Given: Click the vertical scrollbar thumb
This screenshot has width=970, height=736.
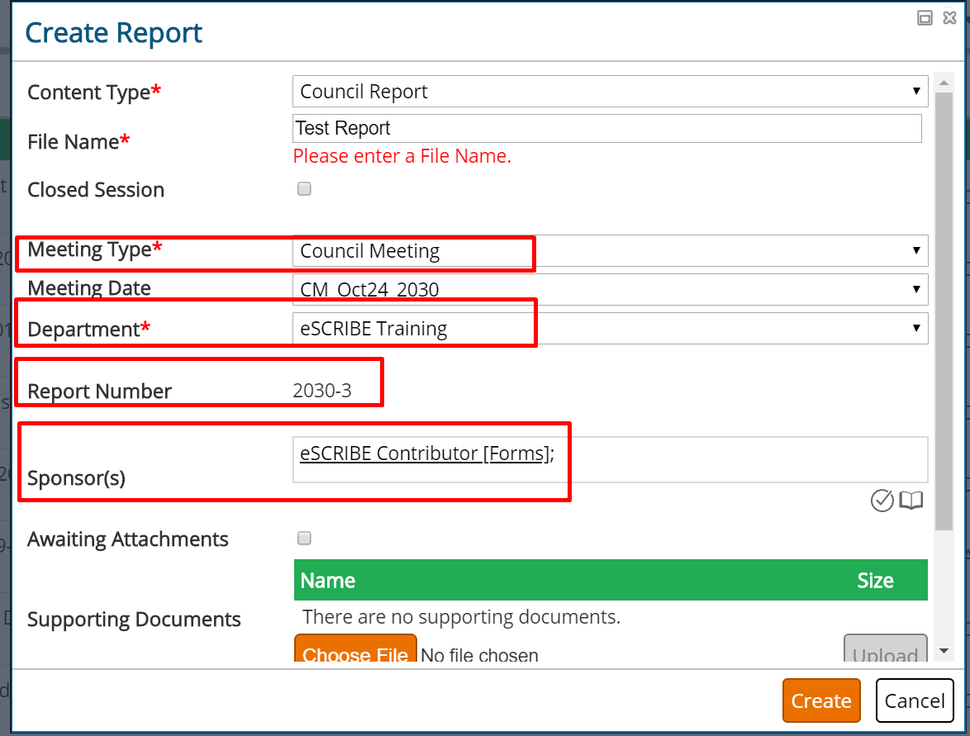Looking at the screenshot, I should pyautogui.click(x=944, y=311).
